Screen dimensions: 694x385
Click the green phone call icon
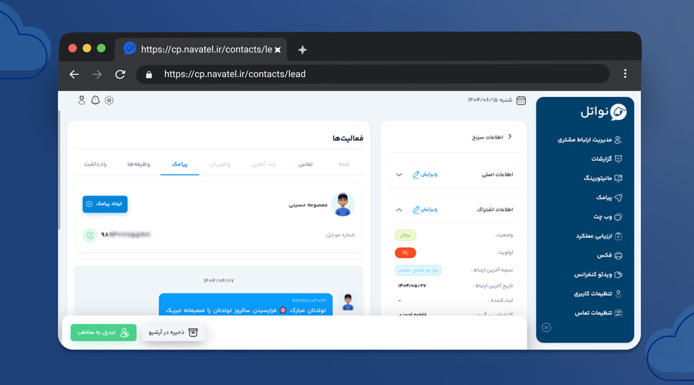90,236
